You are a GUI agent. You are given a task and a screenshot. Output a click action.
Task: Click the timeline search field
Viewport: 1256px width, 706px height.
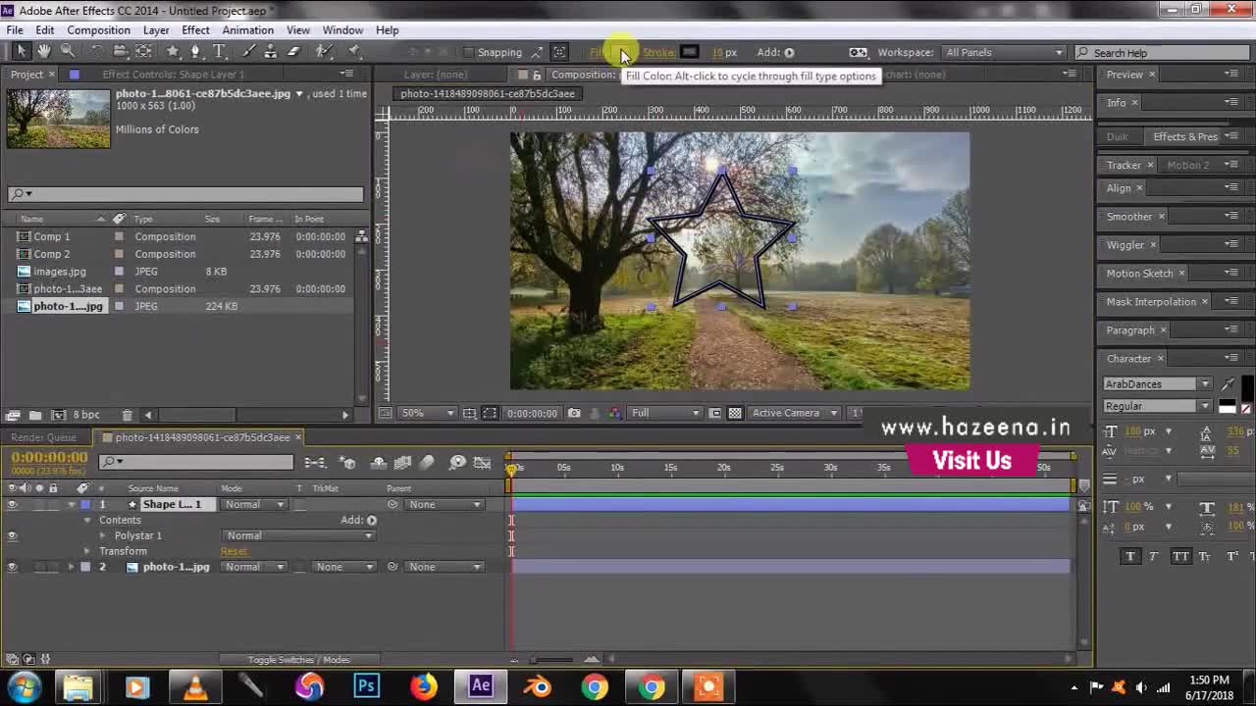pyautogui.click(x=195, y=462)
